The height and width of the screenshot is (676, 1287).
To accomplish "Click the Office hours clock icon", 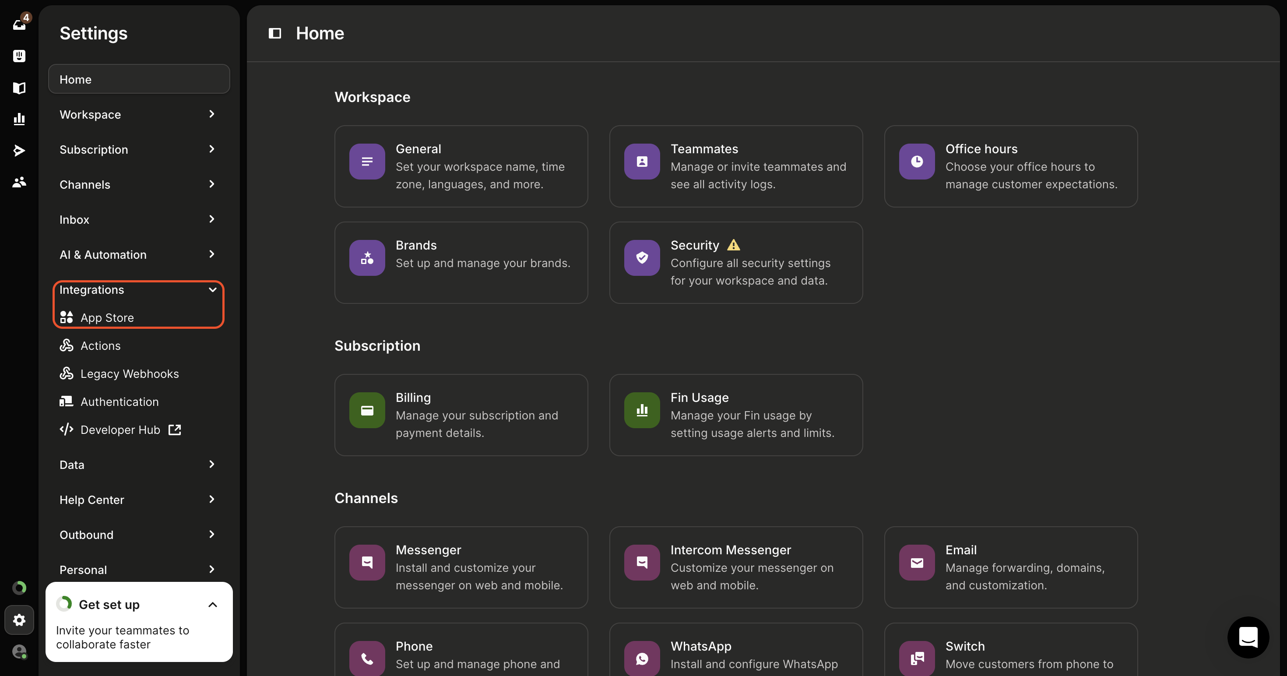I will [917, 162].
